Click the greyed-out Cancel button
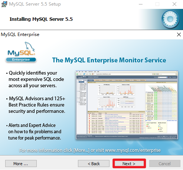The width and height of the screenshot is (183, 170). pos(165,164)
